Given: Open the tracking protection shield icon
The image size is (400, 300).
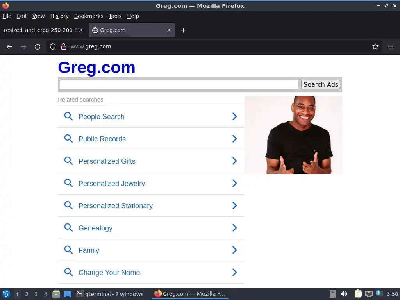Looking at the screenshot, I should 53,46.
